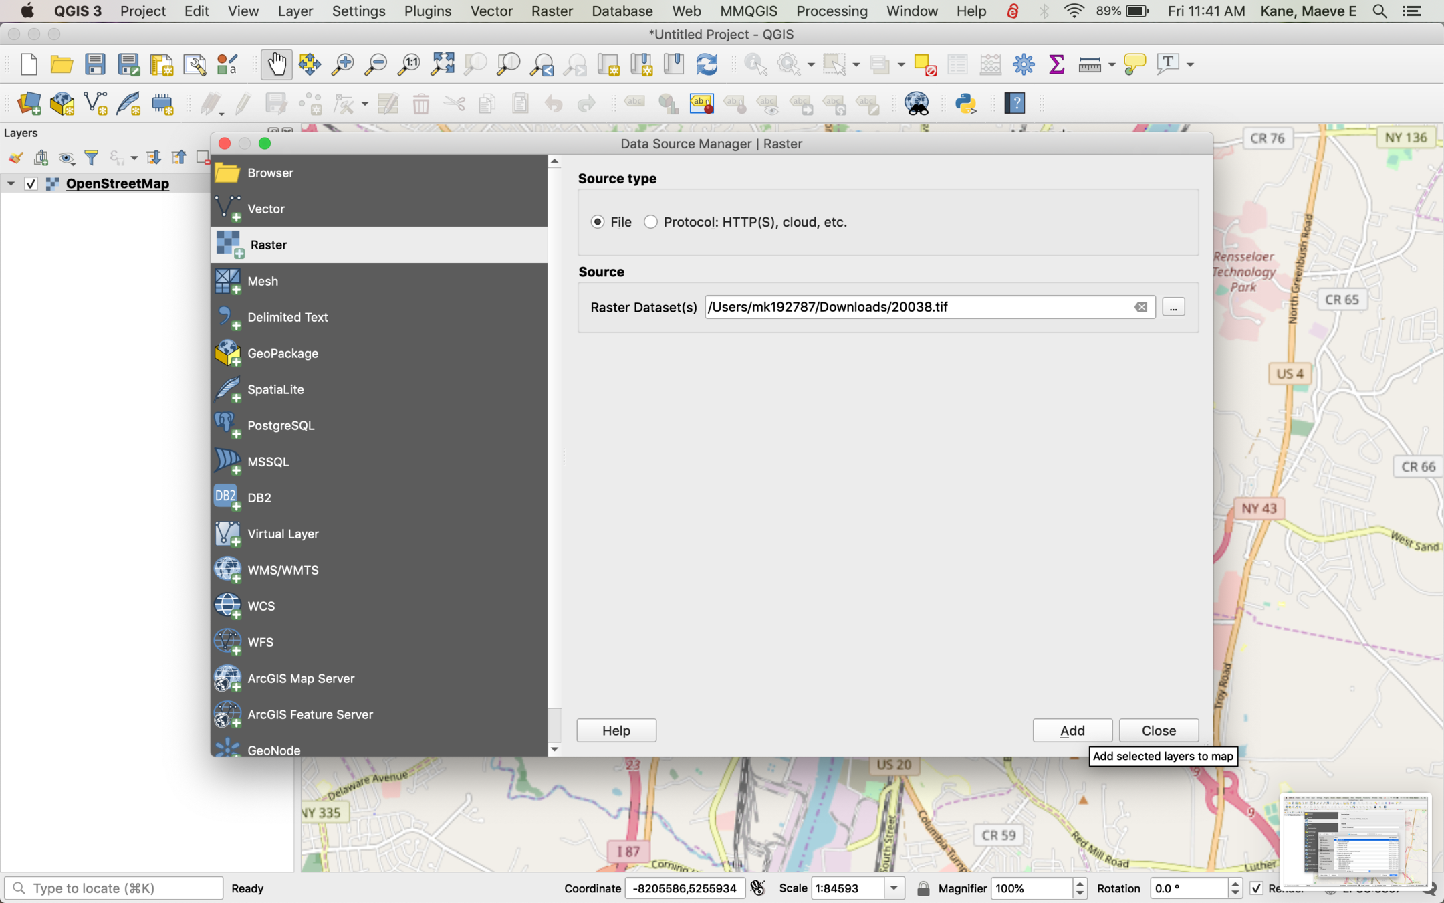Open text annotation tool dropdown arrow
The image size is (1444, 903).
1191,65
